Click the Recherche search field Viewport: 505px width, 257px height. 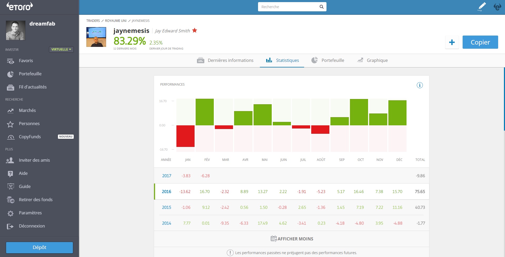288,7
